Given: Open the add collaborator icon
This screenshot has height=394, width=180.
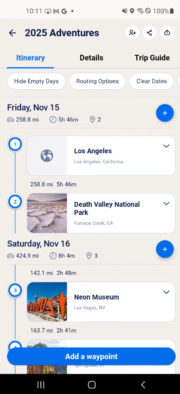Looking at the screenshot, I should pos(132,33).
